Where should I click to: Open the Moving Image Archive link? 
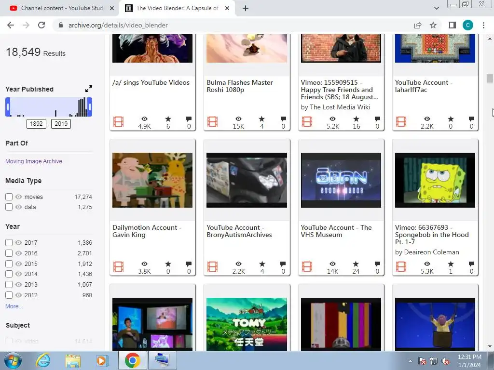point(34,161)
